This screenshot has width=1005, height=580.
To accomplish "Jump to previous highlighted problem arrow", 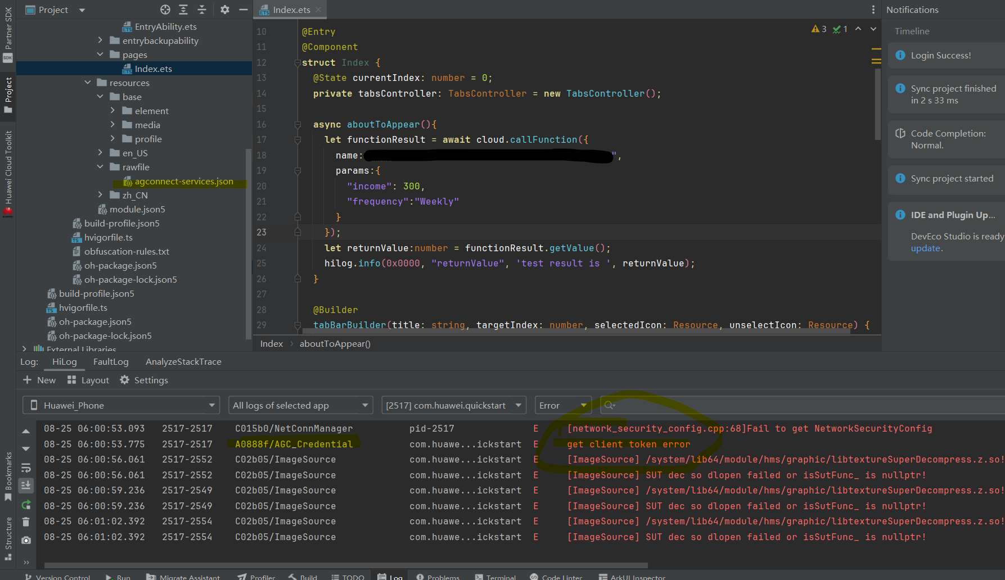I will tap(858, 29).
